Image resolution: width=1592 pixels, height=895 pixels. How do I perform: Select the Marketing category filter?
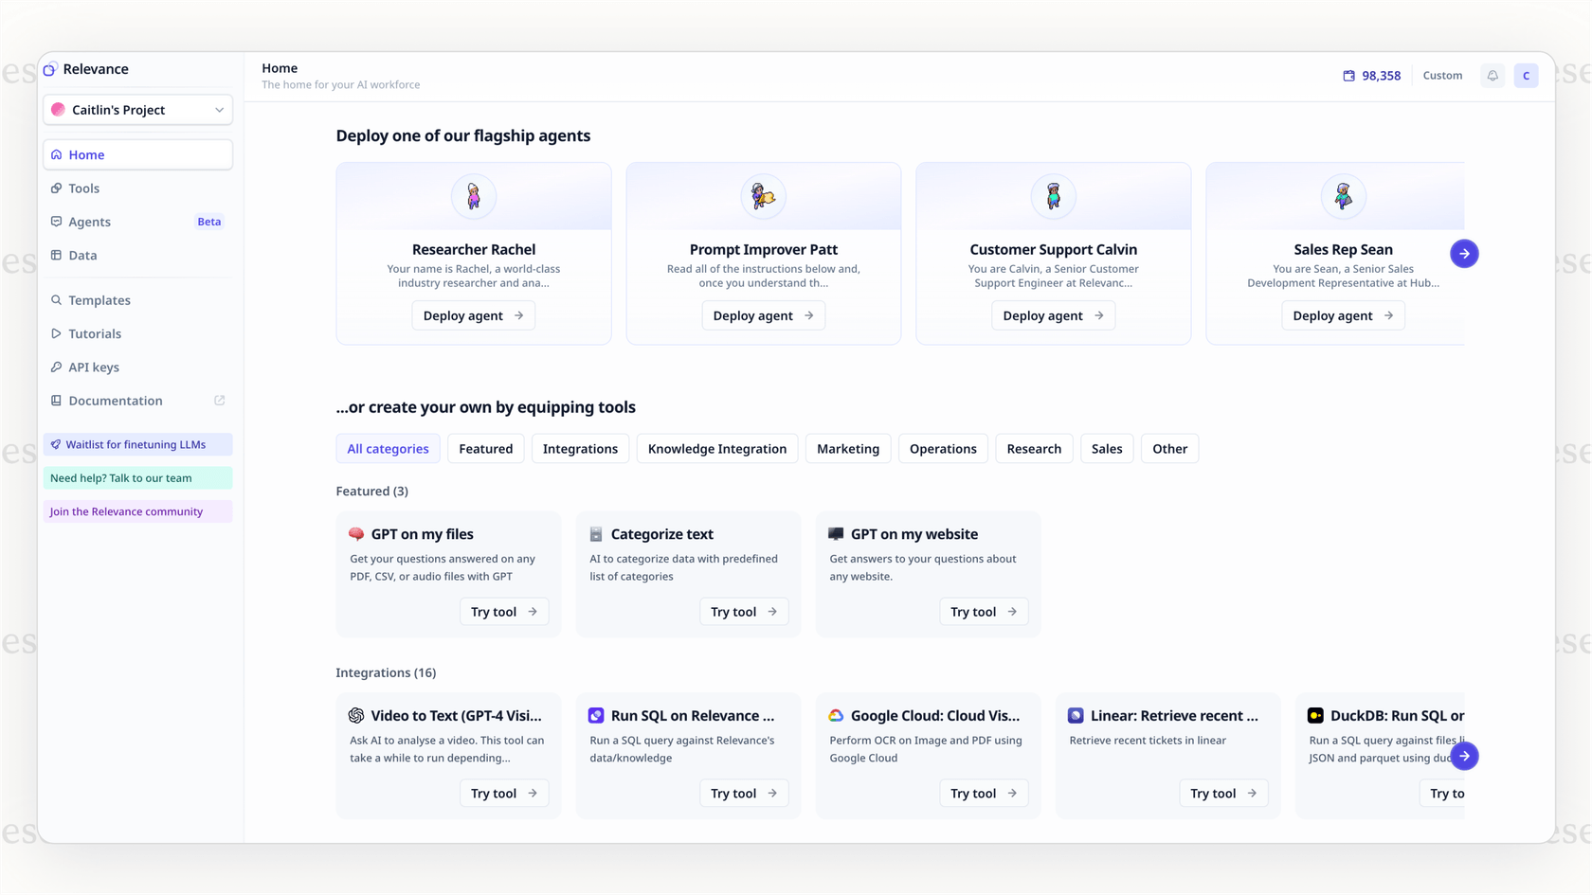point(847,448)
